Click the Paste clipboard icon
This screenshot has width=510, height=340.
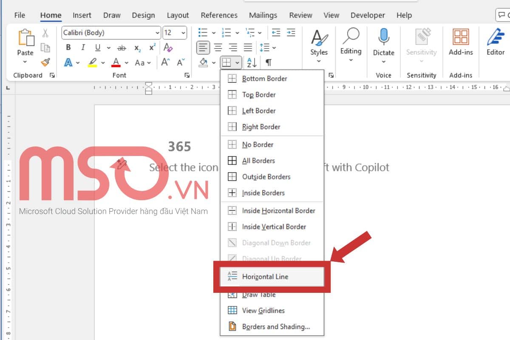point(25,38)
